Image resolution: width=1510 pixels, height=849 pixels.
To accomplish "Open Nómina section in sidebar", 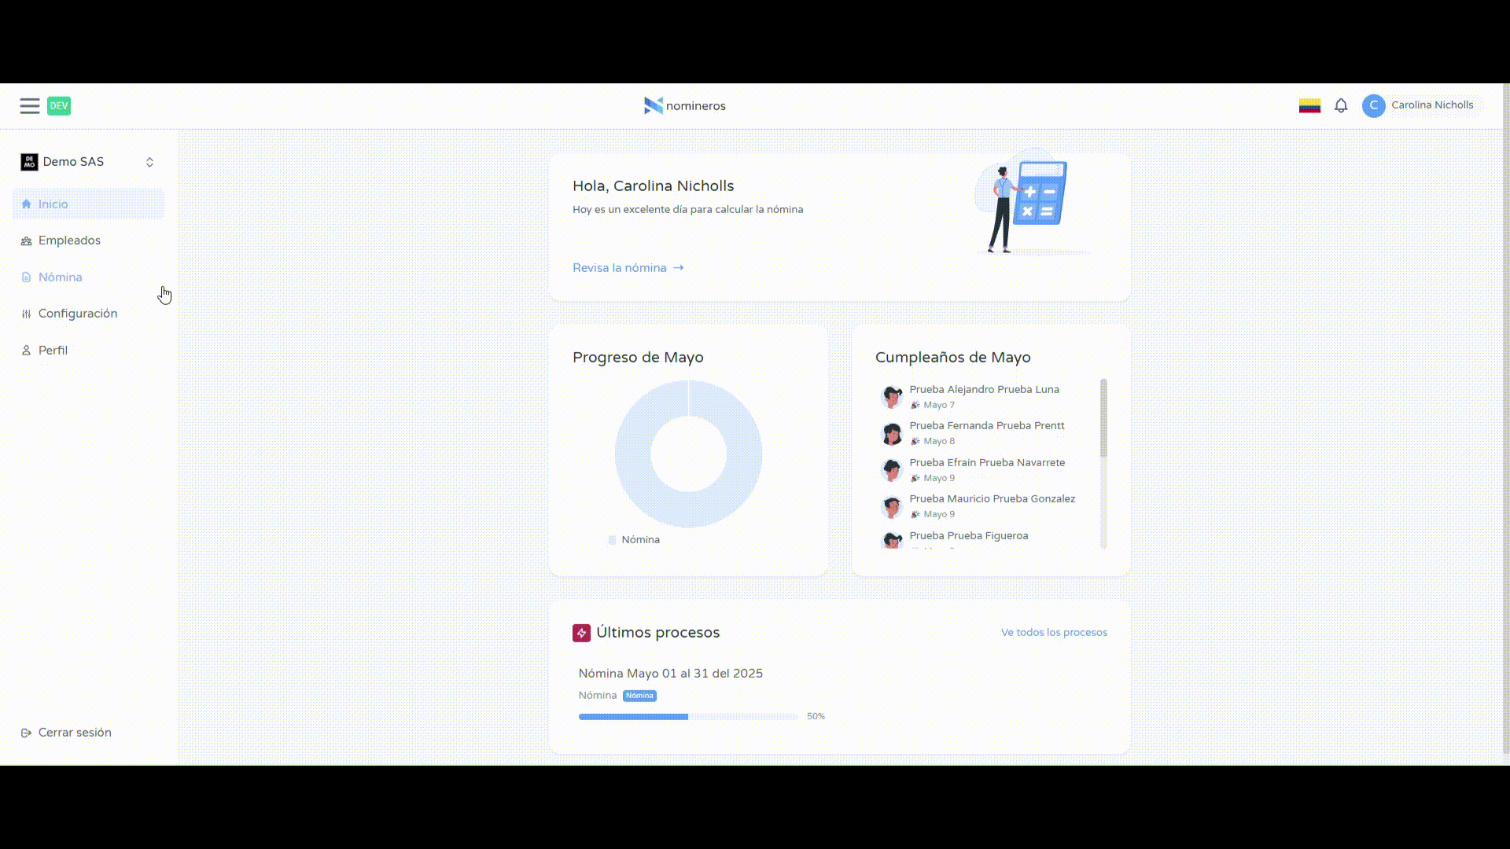I will tap(61, 277).
